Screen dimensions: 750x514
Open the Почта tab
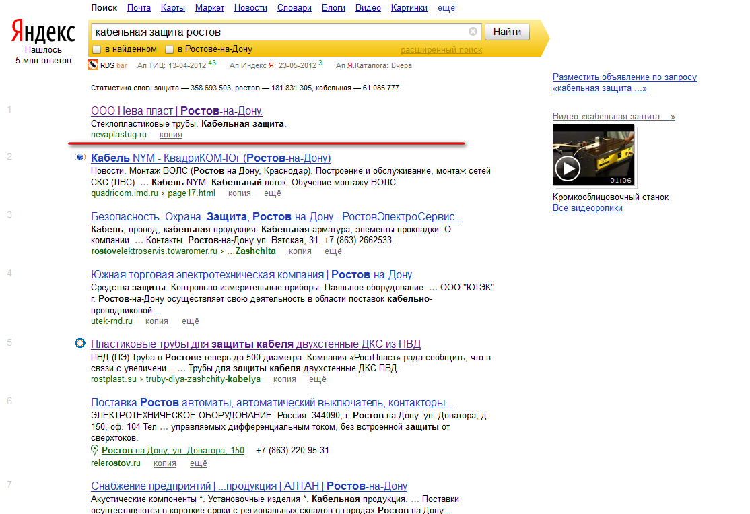[139, 8]
